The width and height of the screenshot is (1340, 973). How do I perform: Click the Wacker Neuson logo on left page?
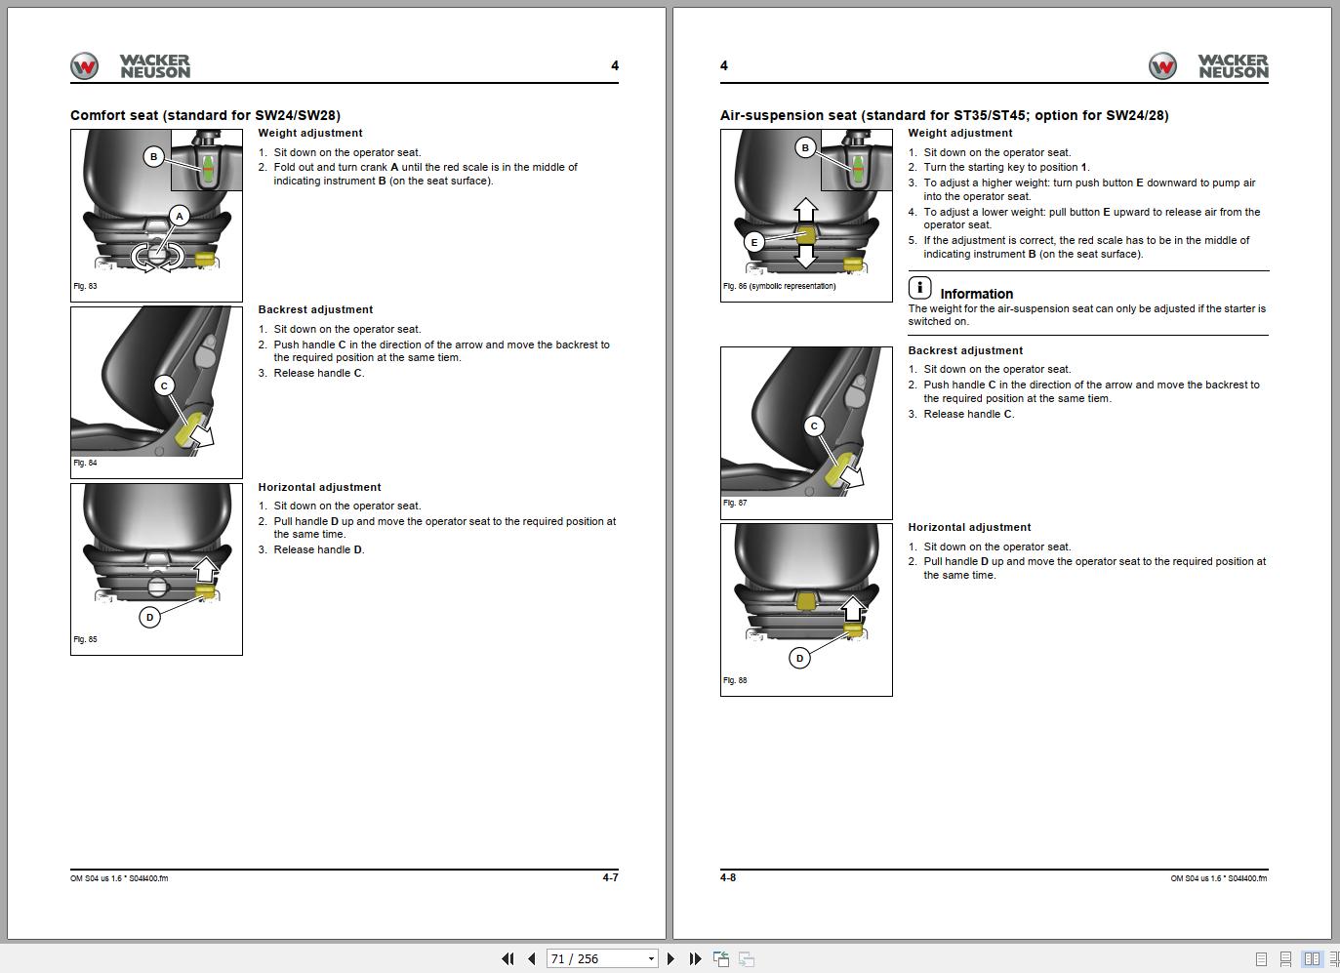pyautogui.click(x=130, y=65)
